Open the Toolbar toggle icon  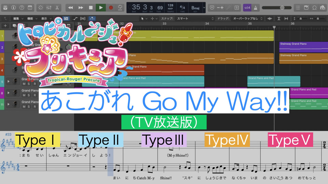30,8
